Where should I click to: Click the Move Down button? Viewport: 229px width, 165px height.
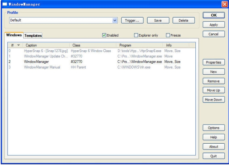pyautogui.click(x=214, y=99)
